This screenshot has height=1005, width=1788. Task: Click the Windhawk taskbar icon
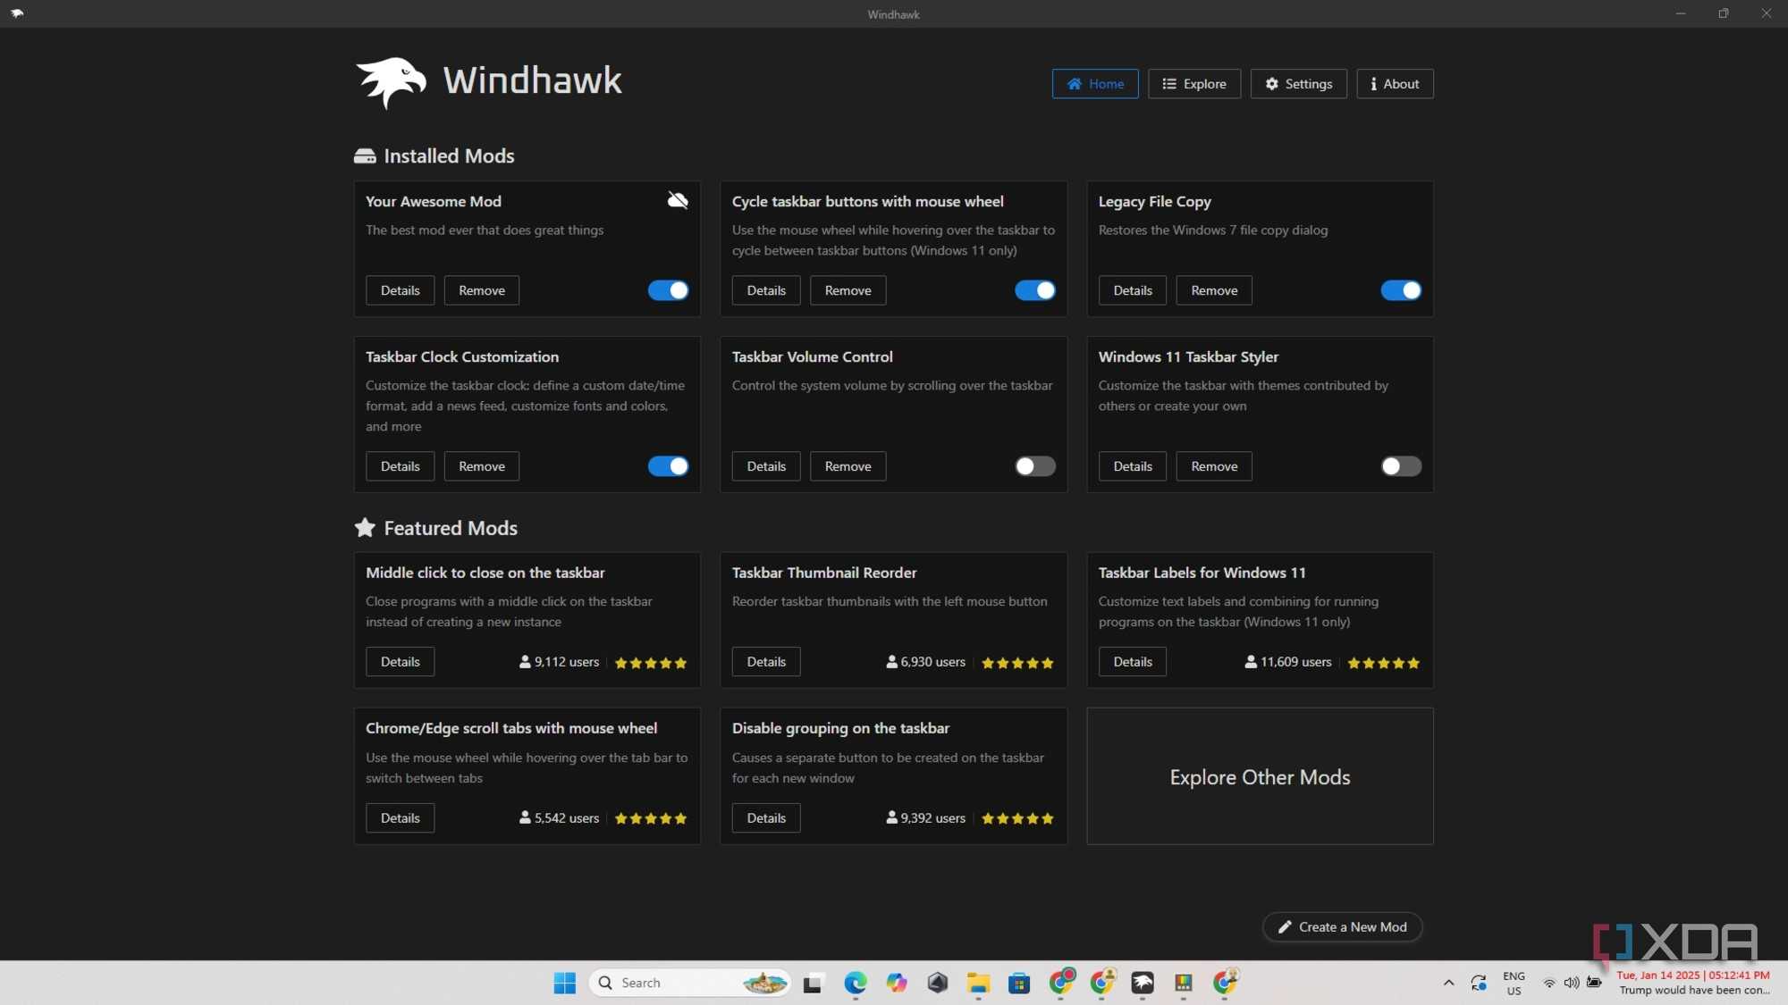[1143, 983]
